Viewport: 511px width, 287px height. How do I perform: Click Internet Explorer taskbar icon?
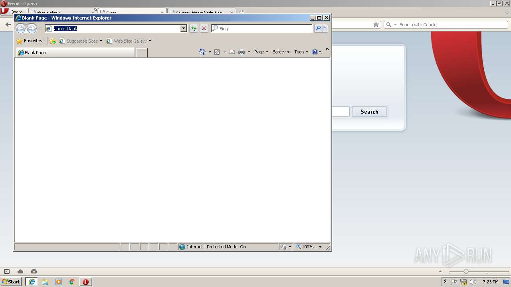(x=32, y=282)
